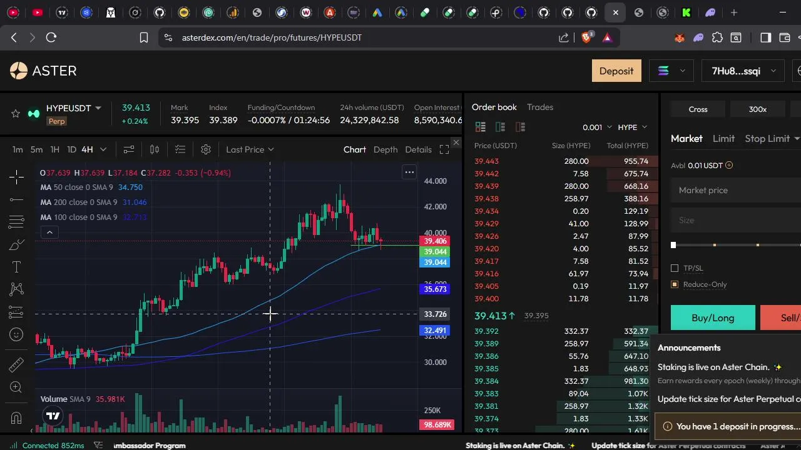Select the trend line drawing tool
This screenshot has height=450, width=801.
click(x=17, y=200)
